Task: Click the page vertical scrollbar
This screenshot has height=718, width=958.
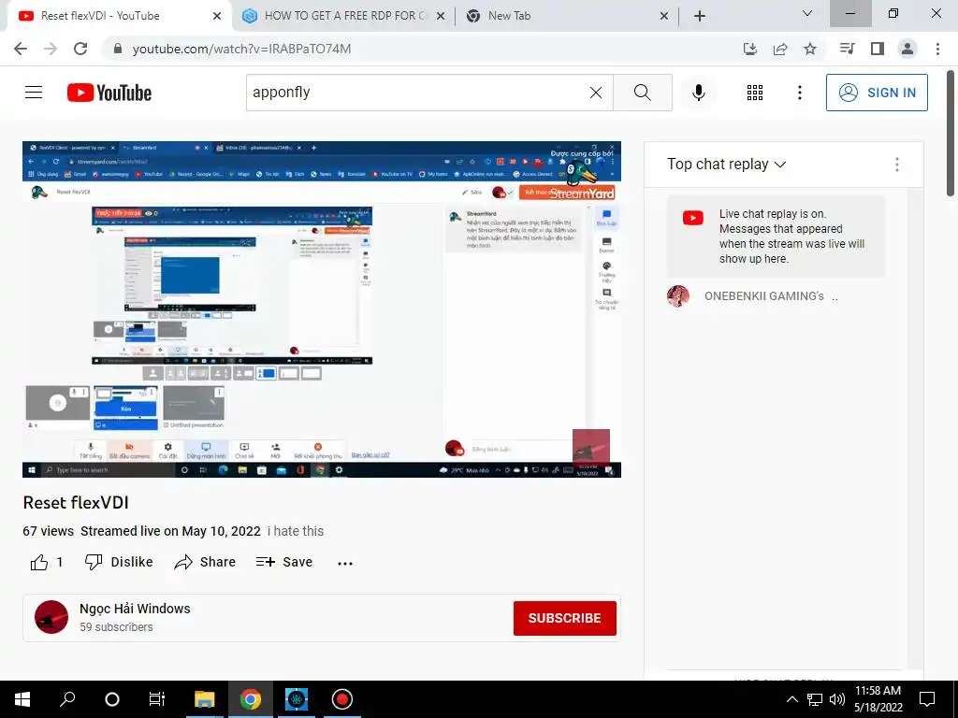Action: 951,135
